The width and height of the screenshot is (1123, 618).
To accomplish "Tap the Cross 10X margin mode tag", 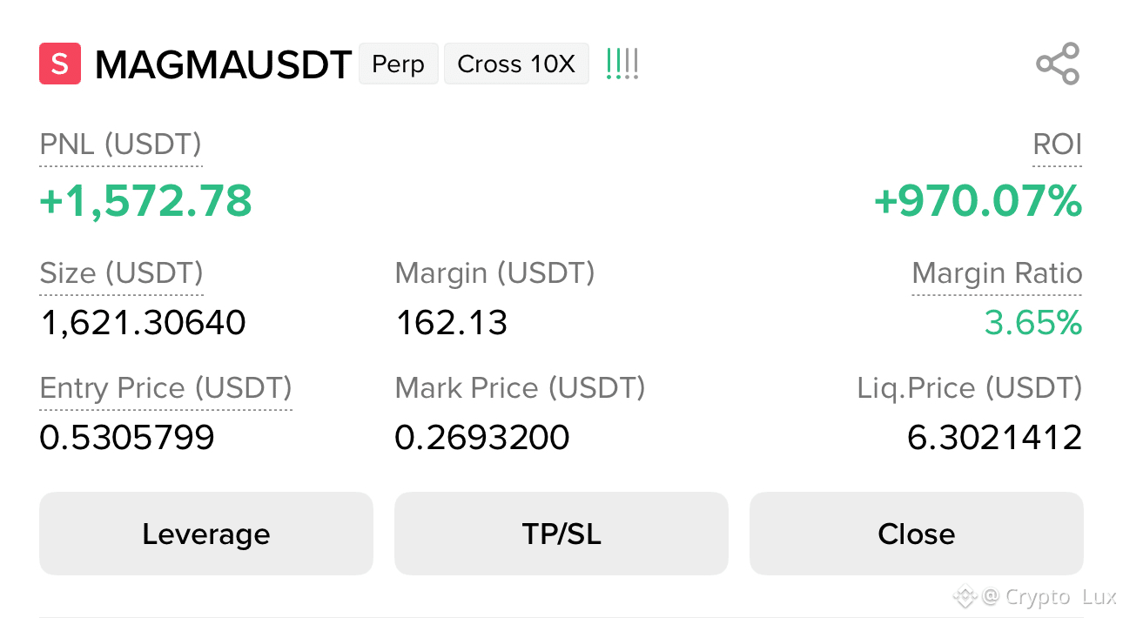I will click(x=516, y=64).
